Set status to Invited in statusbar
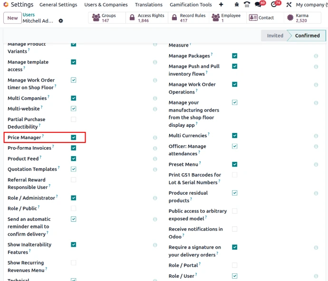Image resolution: width=328 pixels, height=281 pixels. (275, 36)
